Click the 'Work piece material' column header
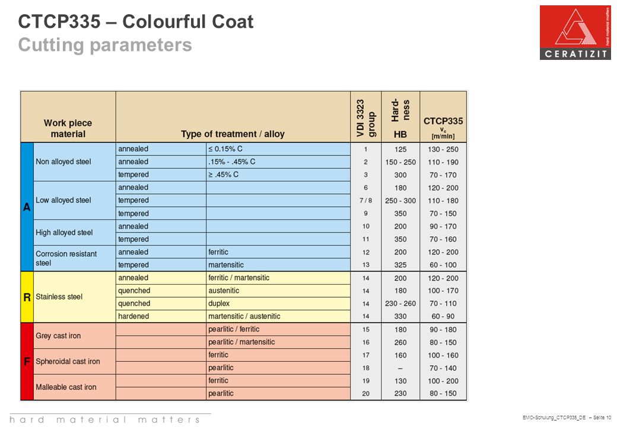This screenshot has width=617, height=427. click(68, 117)
